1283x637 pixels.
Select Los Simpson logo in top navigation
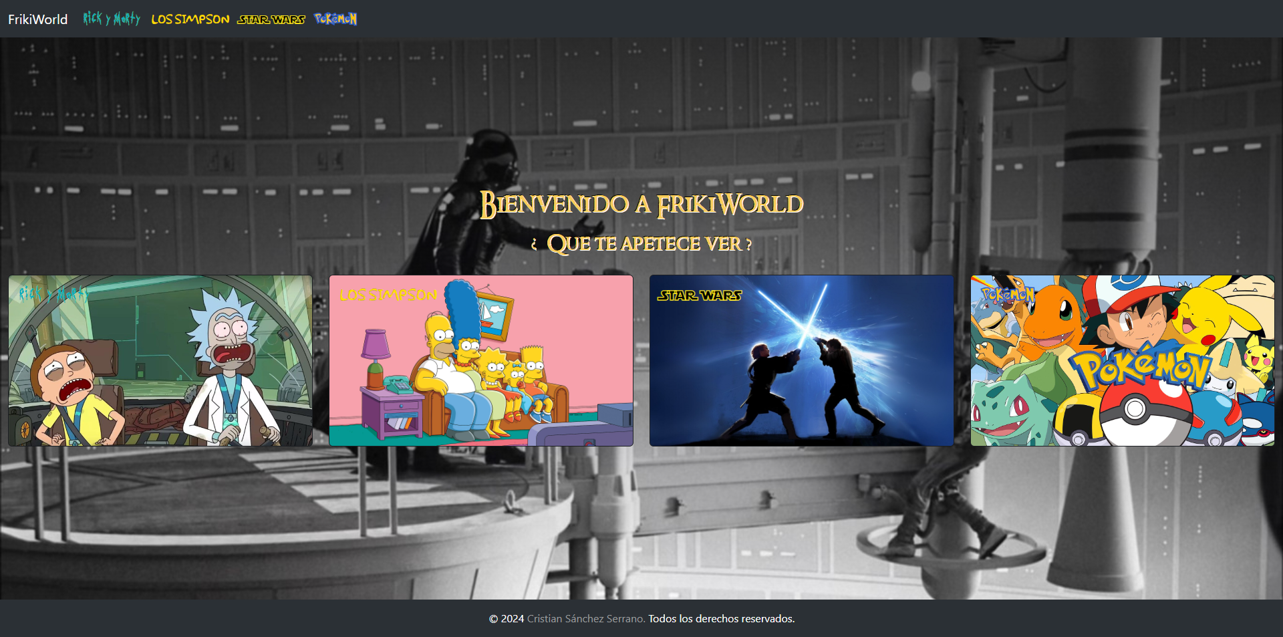[190, 19]
